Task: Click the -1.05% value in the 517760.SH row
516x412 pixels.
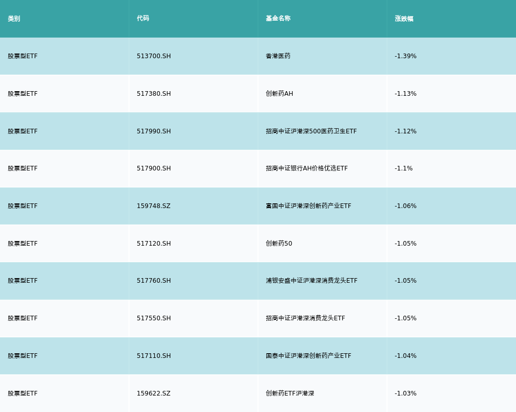Action: tap(406, 281)
